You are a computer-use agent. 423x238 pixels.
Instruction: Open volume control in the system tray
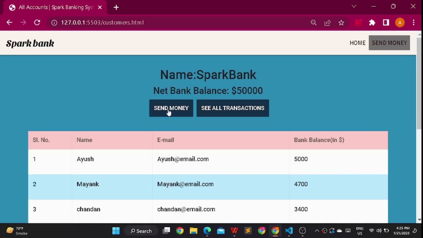[x=379, y=231]
